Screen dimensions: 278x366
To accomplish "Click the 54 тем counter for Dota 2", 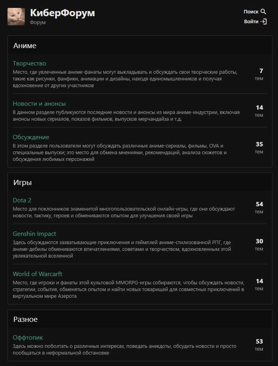I will (259, 207).
